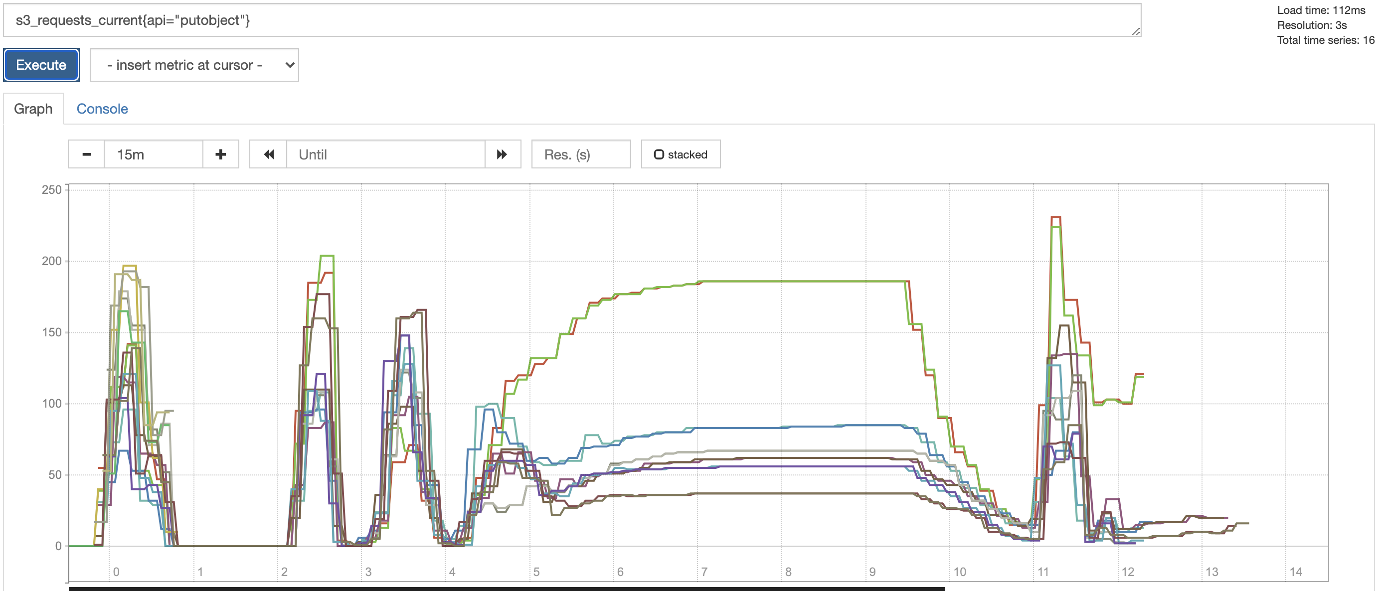Screen dimensions: 1378x591
Task: Click the y-axis label 150
Action: point(52,332)
